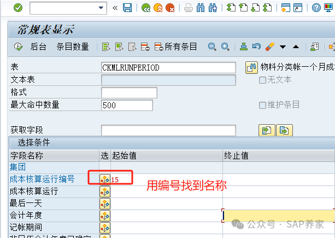Viewport: 335px width, 238px height.
Task: Click delete entry icon before 所有条目
Action: [145, 47]
